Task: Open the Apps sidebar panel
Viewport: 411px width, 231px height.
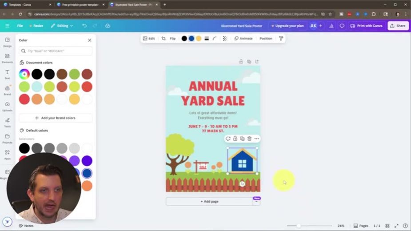Action: click(8, 155)
